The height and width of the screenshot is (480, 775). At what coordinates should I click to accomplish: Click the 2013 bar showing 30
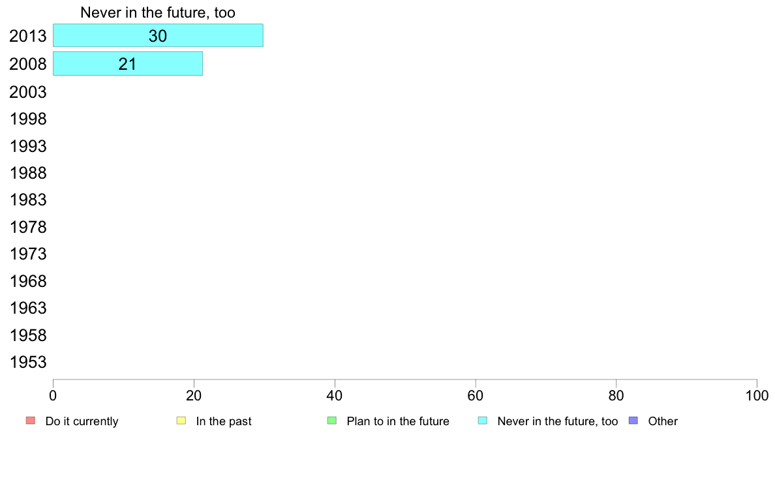[x=158, y=36]
